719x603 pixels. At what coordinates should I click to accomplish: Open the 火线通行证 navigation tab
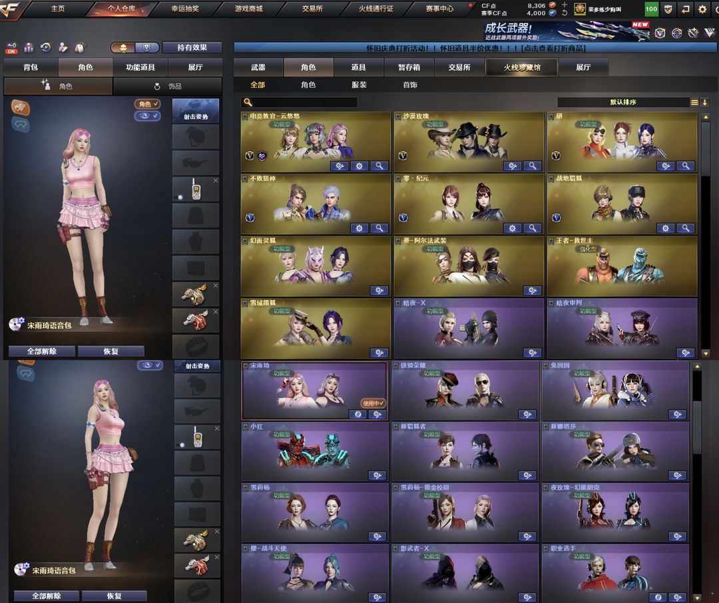tap(376, 9)
